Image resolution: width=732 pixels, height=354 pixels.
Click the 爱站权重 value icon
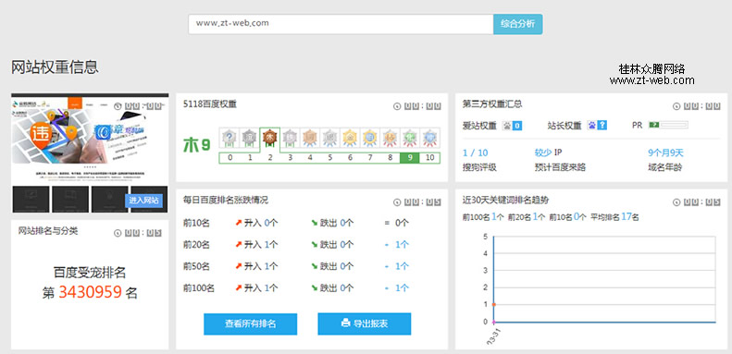pos(512,126)
